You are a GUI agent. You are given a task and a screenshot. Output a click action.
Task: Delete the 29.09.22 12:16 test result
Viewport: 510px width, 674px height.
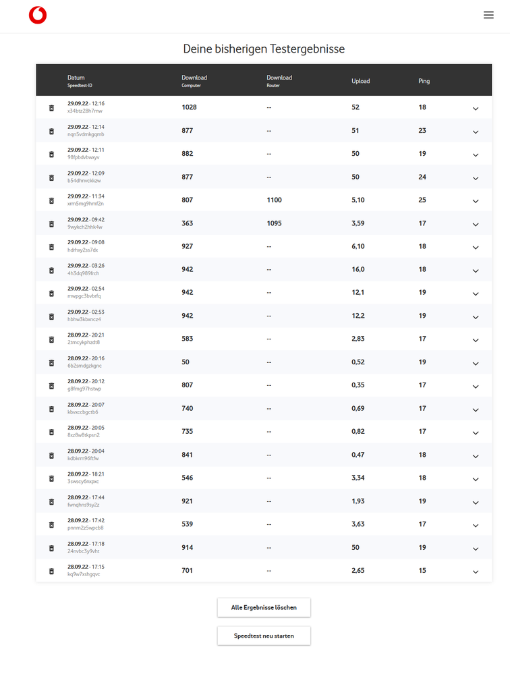(x=51, y=108)
